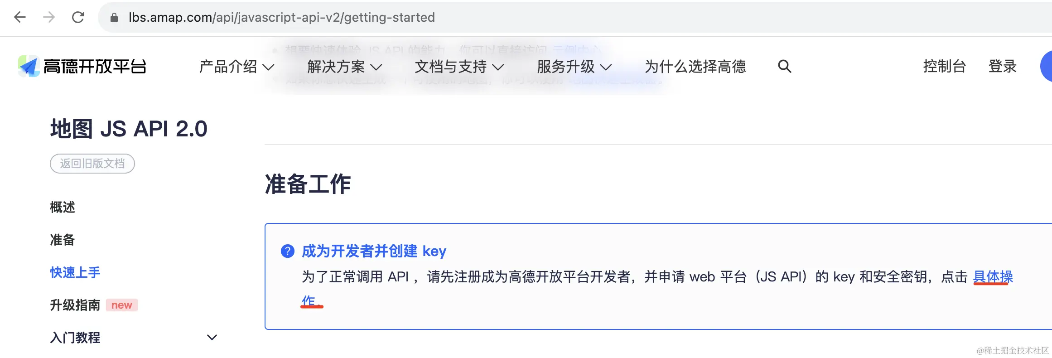Expand the 入门教程 sidebar section

click(212, 337)
